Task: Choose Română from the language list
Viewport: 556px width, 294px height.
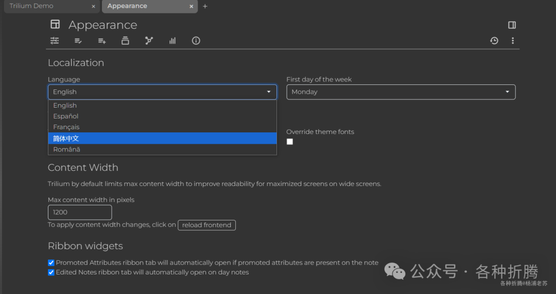Action: pyautogui.click(x=162, y=149)
